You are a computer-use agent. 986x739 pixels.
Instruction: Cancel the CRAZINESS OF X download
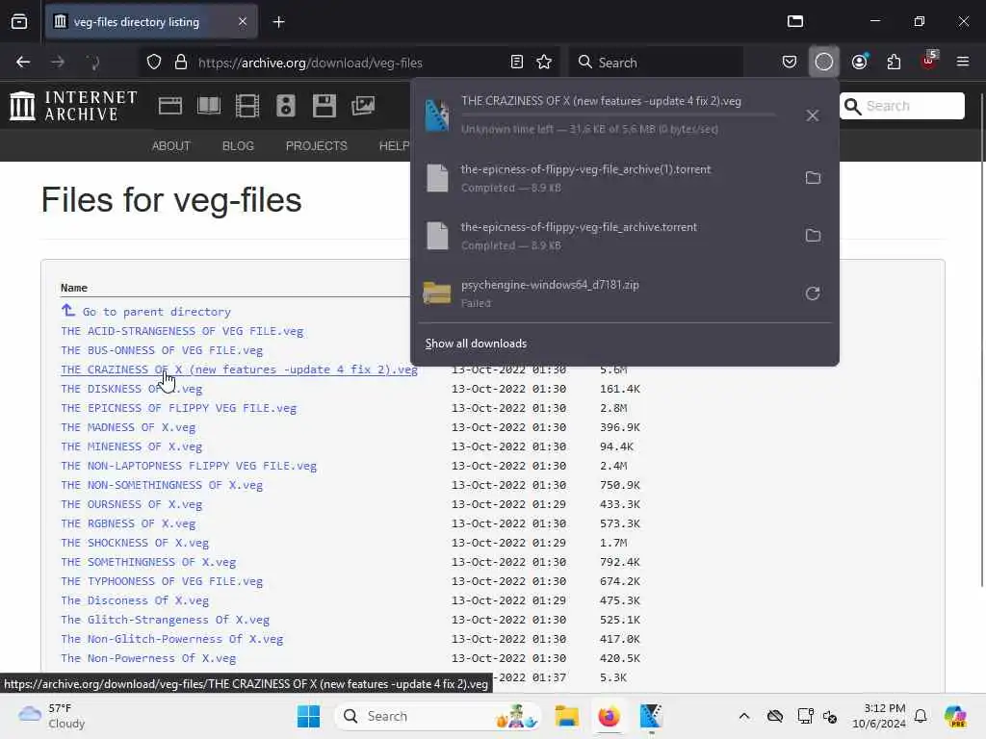813,115
